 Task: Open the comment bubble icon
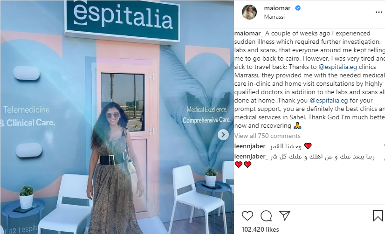[266, 216]
